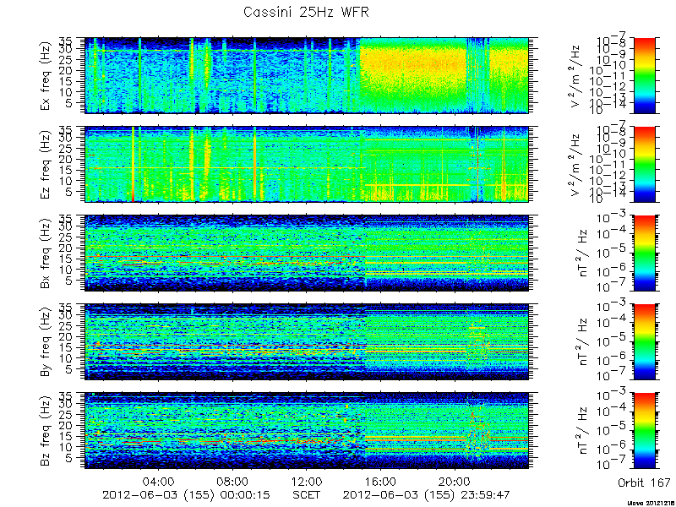
Task: Select the Ez spectrogram panel
Action: pyautogui.click(x=307, y=164)
